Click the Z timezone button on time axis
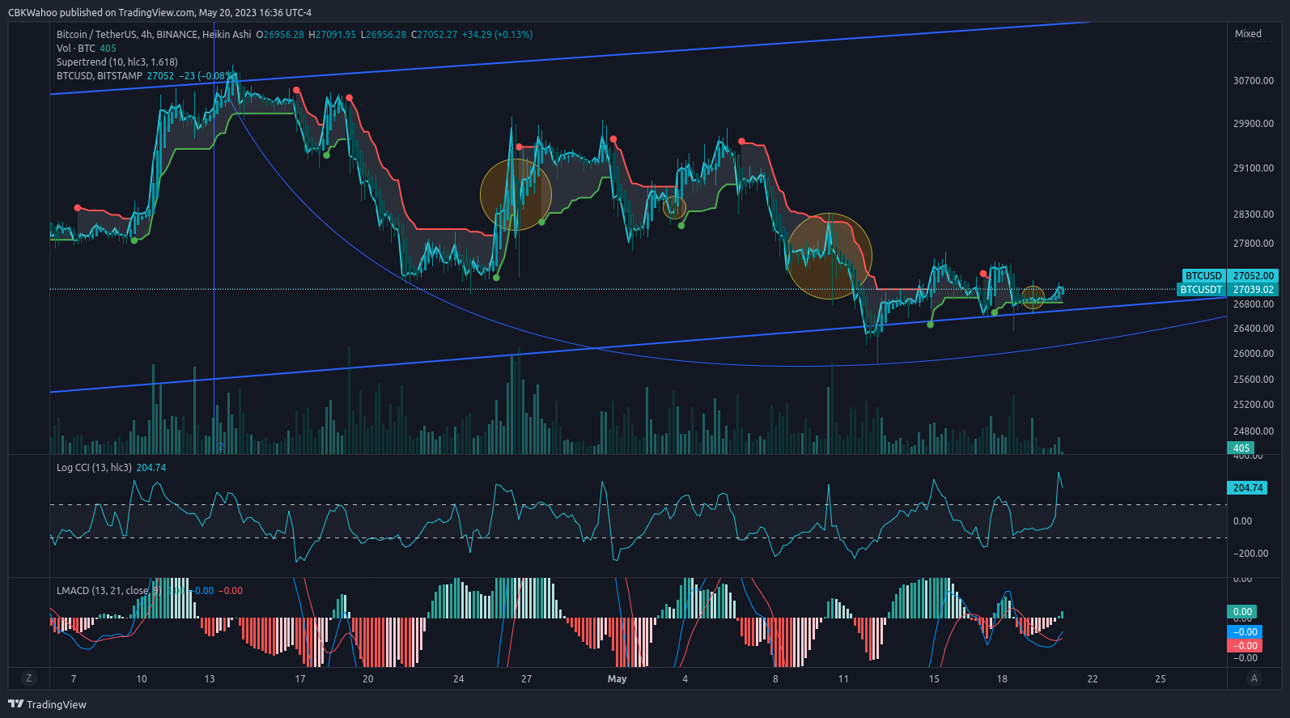Image resolution: width=1290 pixels, height=718 pixels. (29, 678)
